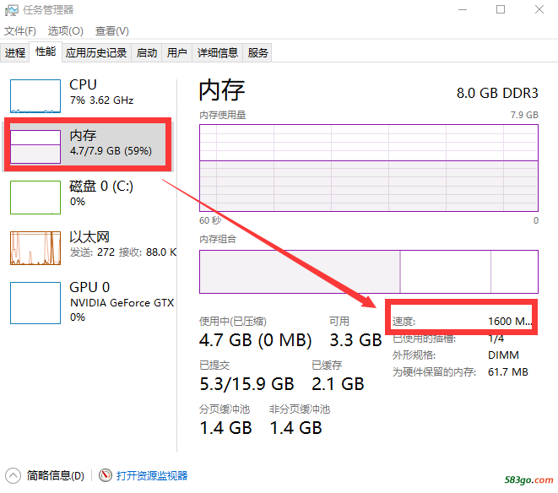Image resolution: width=558 pixels, height=493 pixels.
Task: Click the 可用 value 3.3 GB
Action: click(355, 340)
